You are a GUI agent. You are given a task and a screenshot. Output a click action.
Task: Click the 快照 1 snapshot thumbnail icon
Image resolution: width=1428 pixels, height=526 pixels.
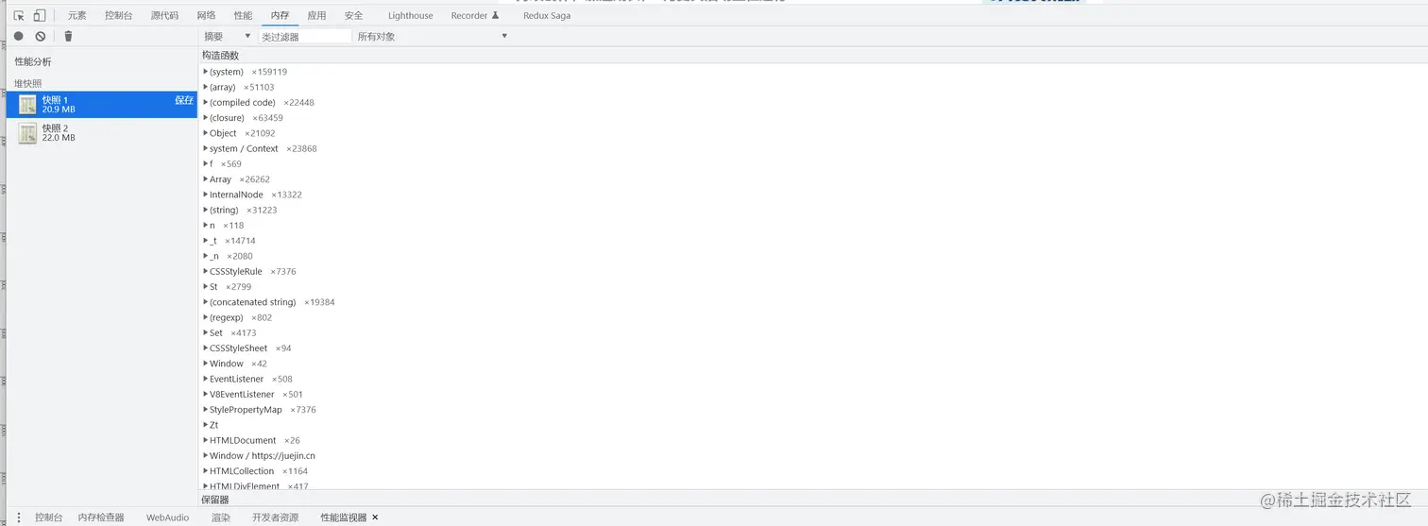coord(27,105)
